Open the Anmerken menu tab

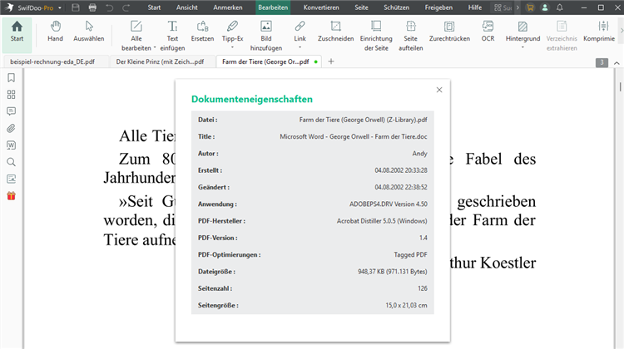[228, 7]
